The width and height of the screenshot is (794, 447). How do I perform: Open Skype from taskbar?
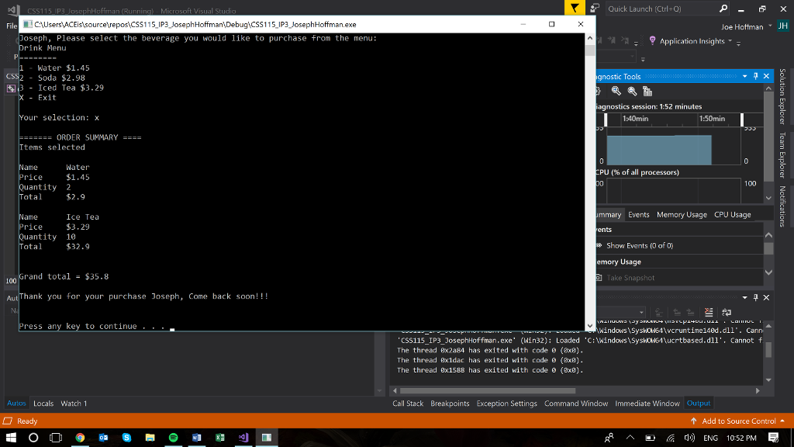tap(126, 438)
